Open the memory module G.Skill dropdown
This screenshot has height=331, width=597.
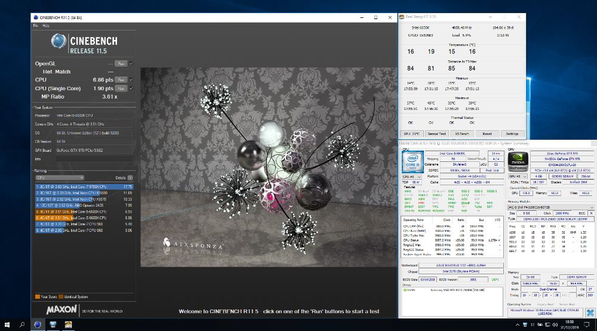click(550, 207)
